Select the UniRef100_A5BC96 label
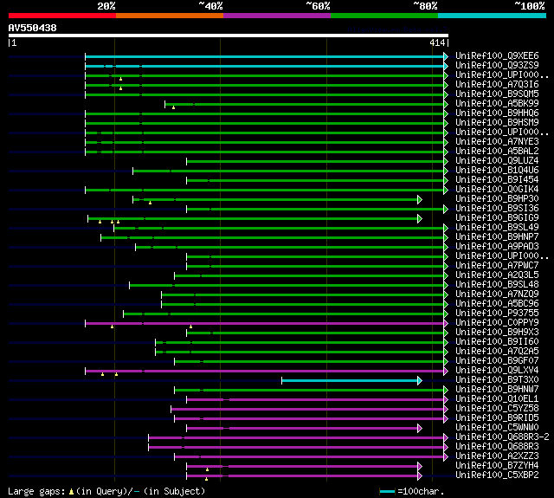The width and height of the screenshot is (554, 498). 497,304
